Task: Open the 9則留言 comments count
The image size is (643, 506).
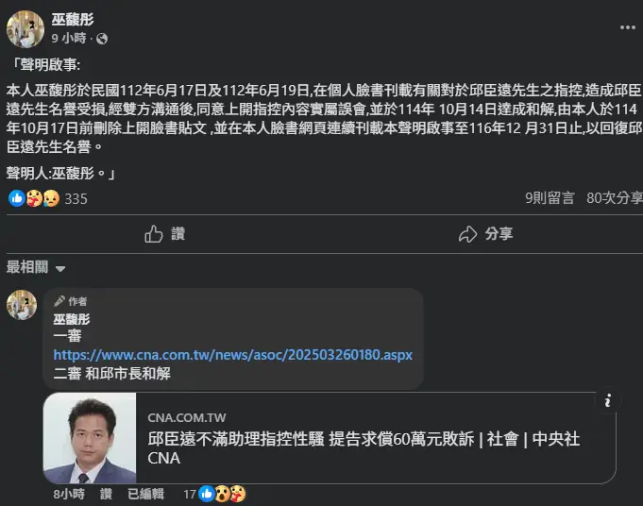Action: pos(550,198)
